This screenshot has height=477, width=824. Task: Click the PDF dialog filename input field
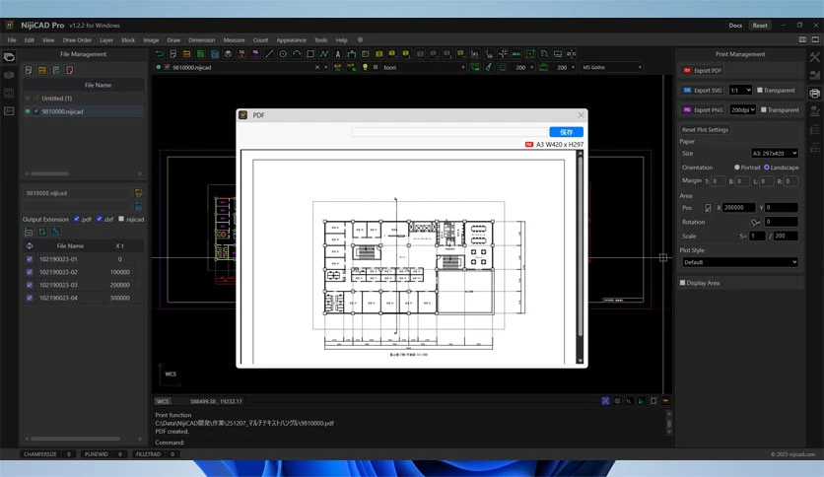449,132
